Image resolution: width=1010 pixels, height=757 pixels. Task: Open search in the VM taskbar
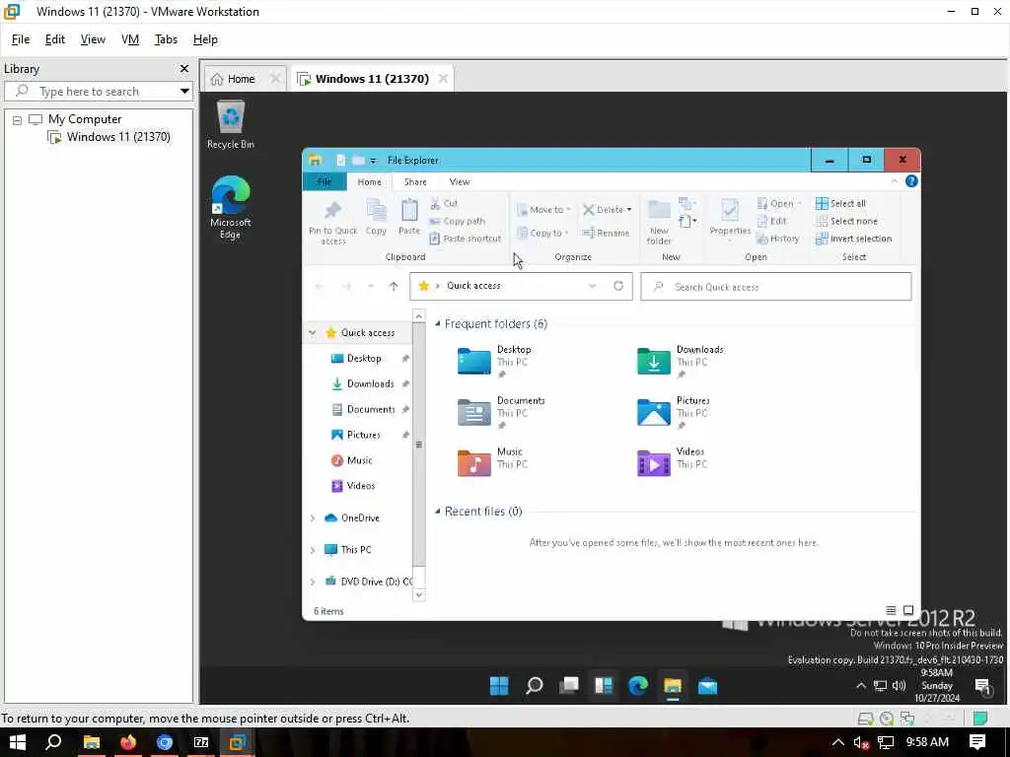click(x=534, y=686)
